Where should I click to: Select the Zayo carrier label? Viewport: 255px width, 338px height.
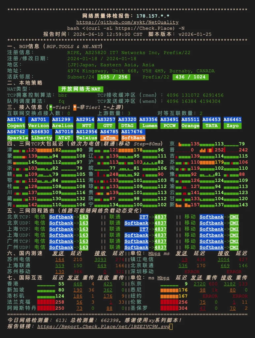click(232, 126)
